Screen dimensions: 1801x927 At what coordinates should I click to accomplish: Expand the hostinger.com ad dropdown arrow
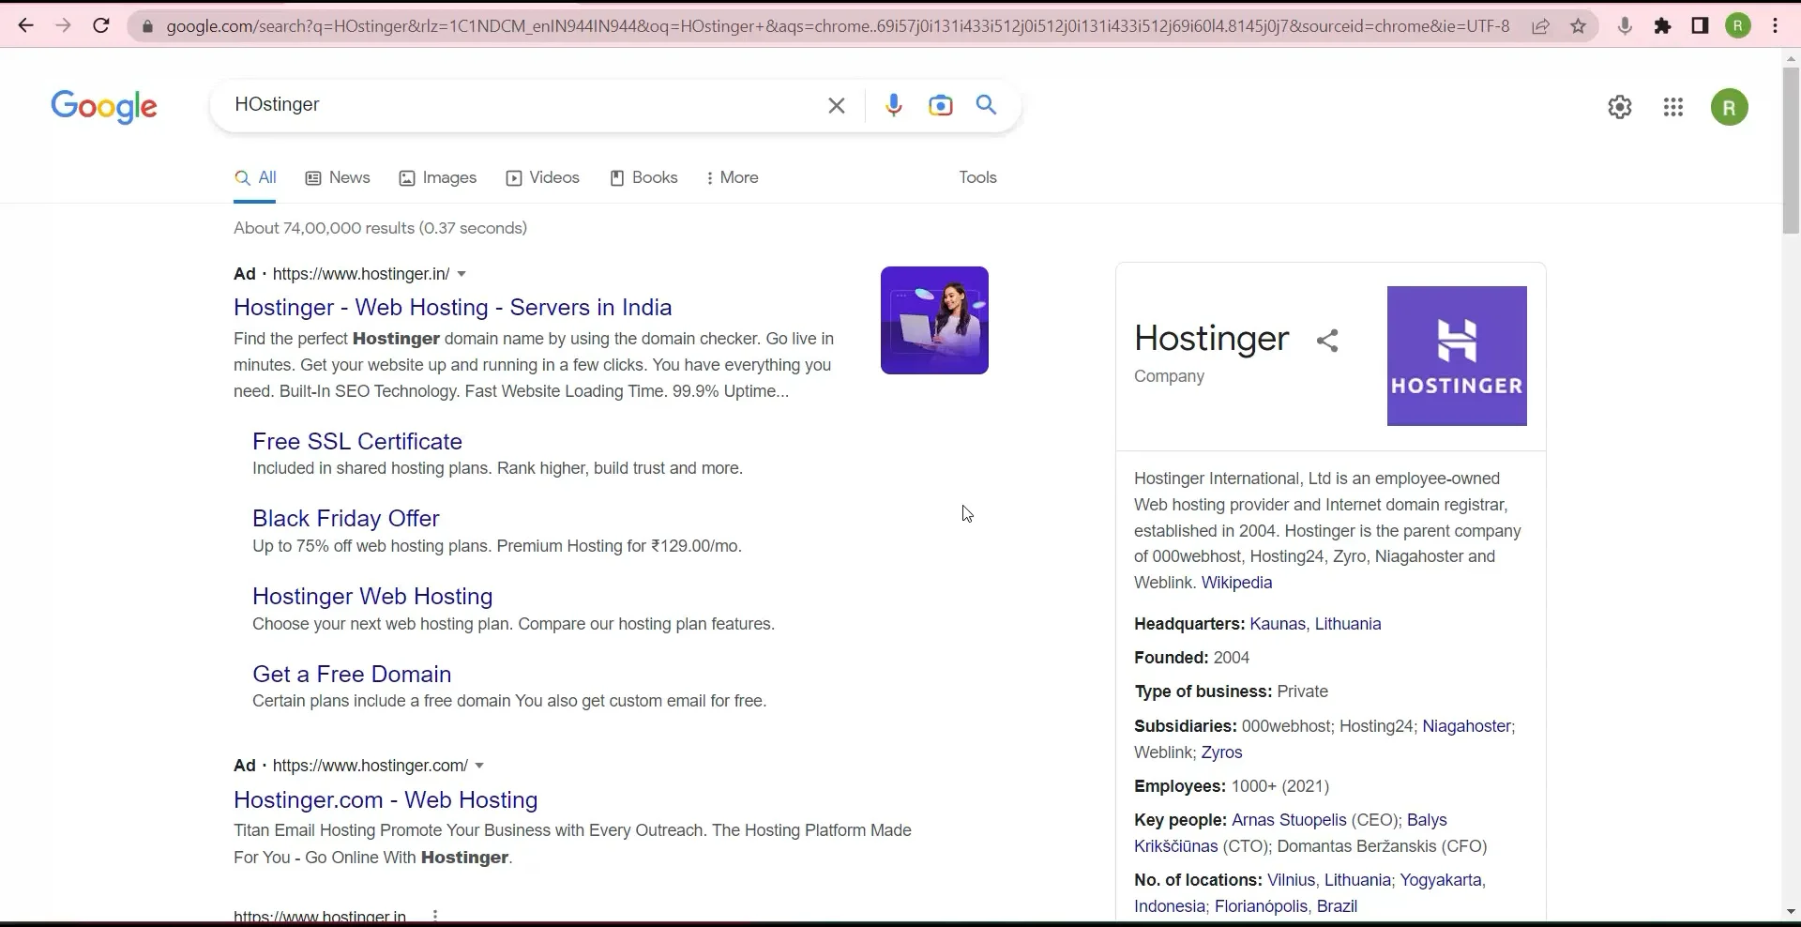(479, 766)
